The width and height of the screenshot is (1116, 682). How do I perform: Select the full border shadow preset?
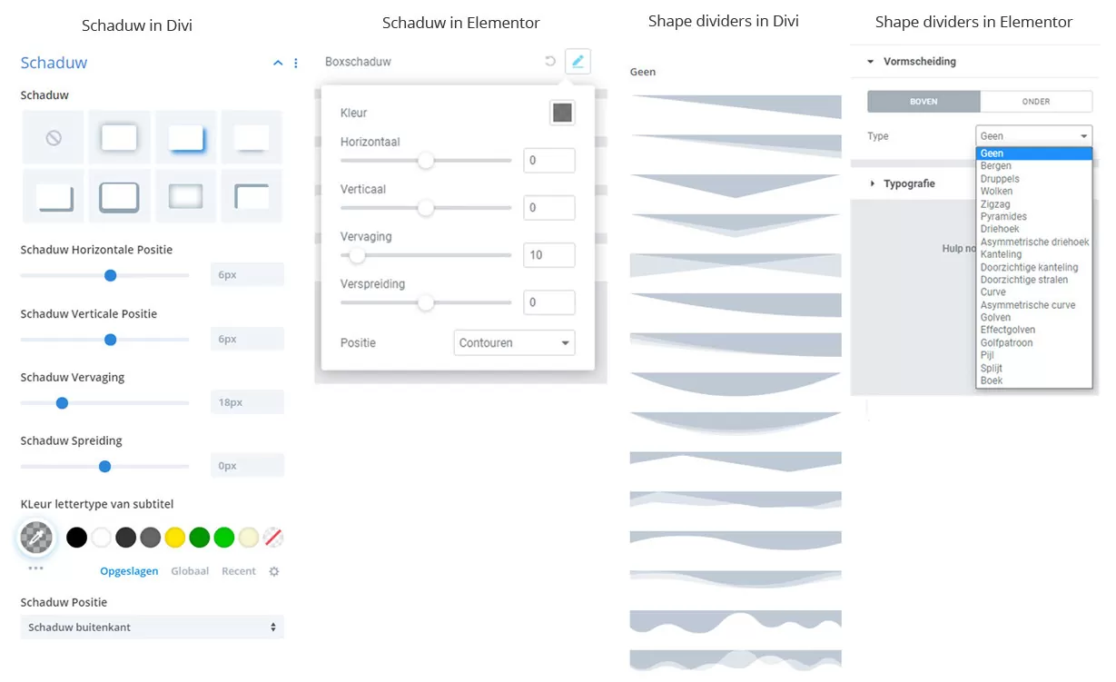coord(119,195)
